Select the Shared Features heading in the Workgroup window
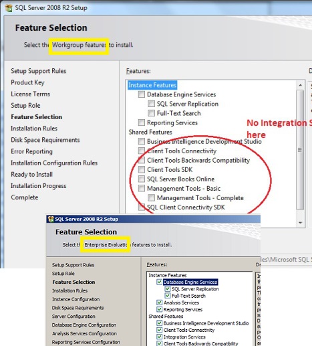 [x=150, y=132]
